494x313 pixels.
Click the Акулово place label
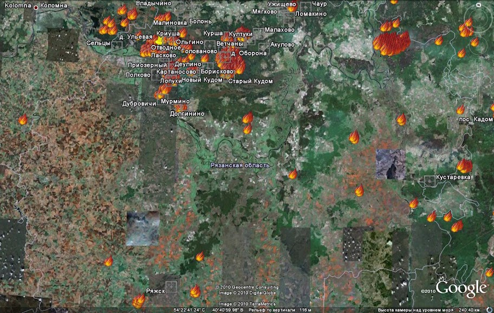pos(282,45)
